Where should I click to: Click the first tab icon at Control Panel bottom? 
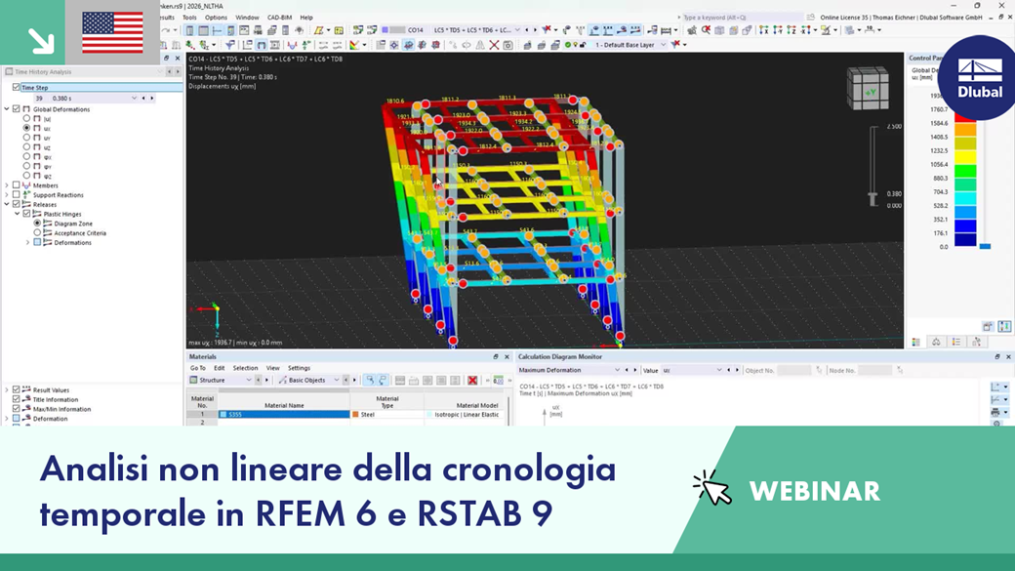[916, 342]
